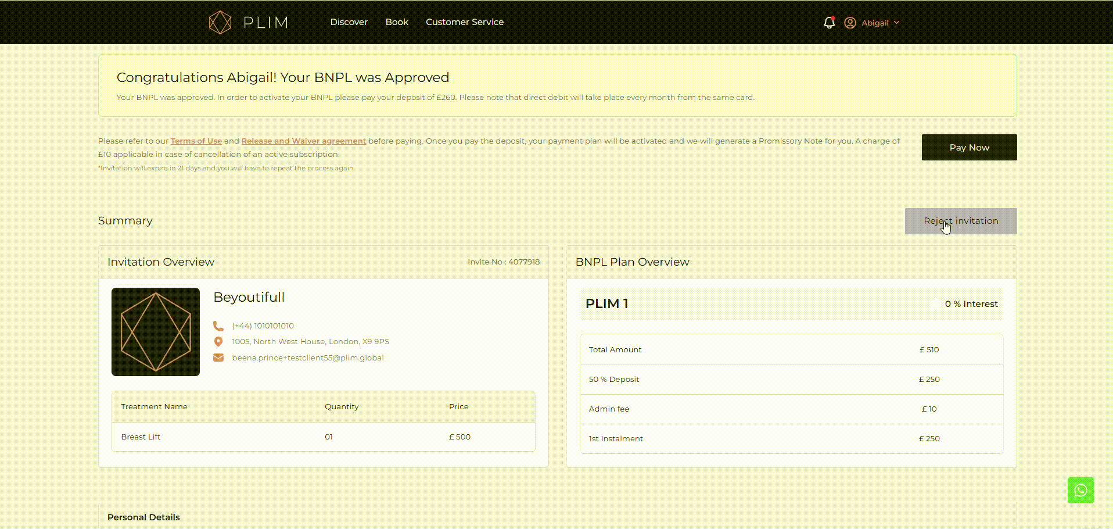Viewport: 1113px width, 529px height.
Task: Click the Personal Details heading
Action: coord(143,517)
